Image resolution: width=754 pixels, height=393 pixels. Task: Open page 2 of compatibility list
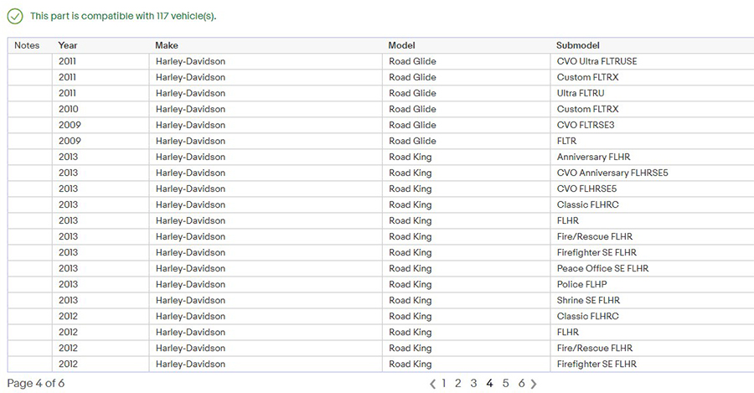[x=457, y=383]
